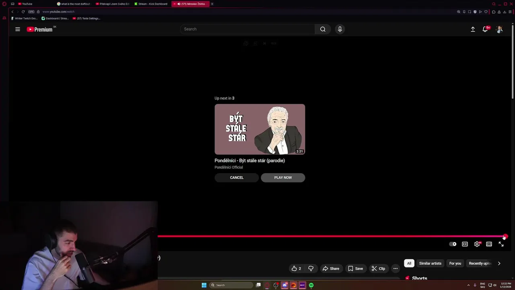Go forward in browser history

pyautogui.click(x=18, y=12)
